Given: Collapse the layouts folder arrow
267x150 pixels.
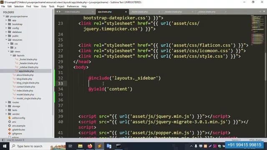Looking at the screenshot, I should [11, 55].
